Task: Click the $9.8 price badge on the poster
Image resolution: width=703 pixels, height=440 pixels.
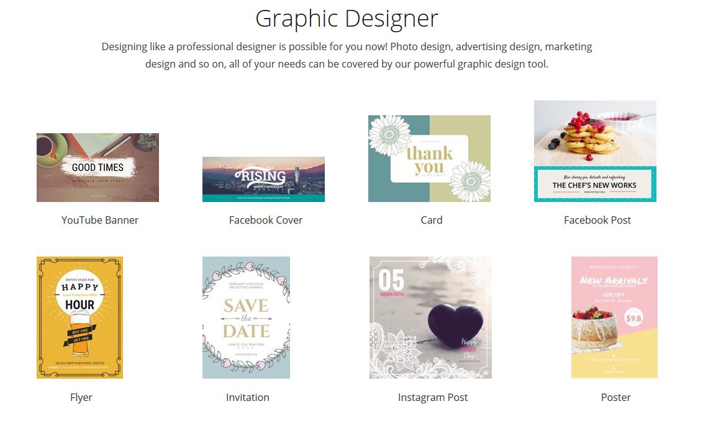Action: point(633,319)
